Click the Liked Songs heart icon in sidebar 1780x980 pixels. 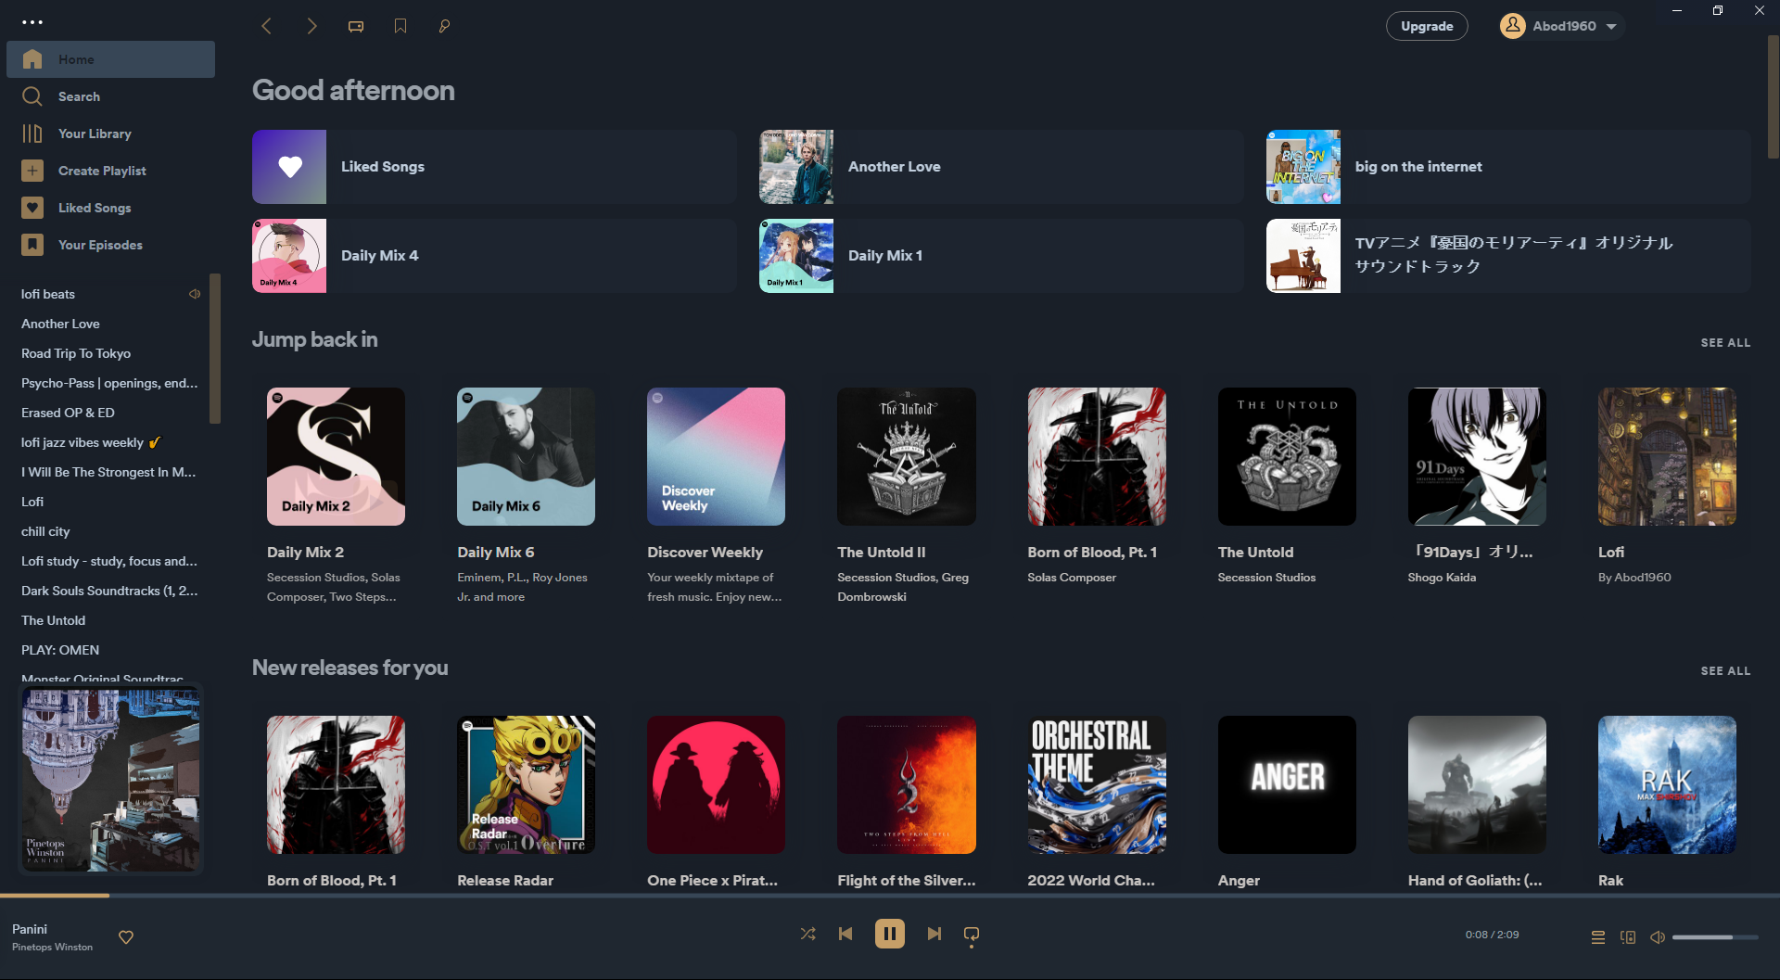(x=32, y=208)
